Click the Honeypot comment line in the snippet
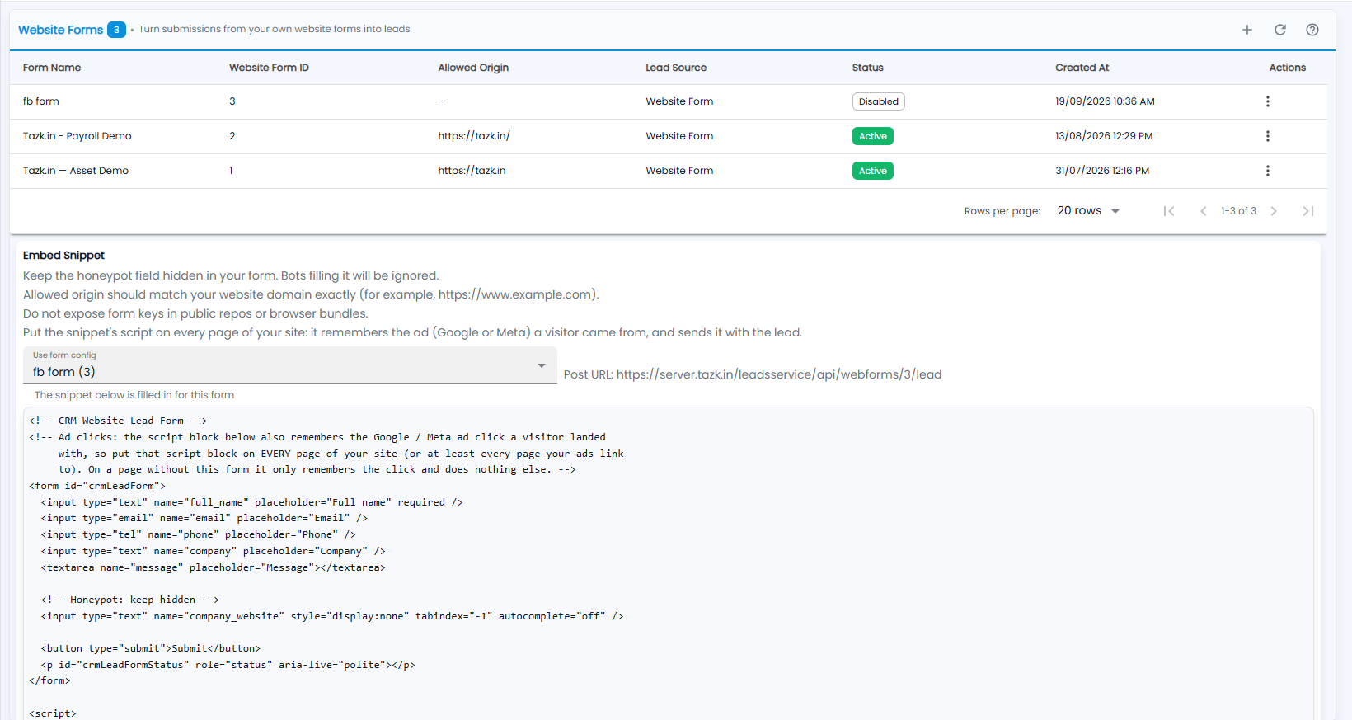The width and height of the screenshot is (1352, 720). (x=130, y=600)
